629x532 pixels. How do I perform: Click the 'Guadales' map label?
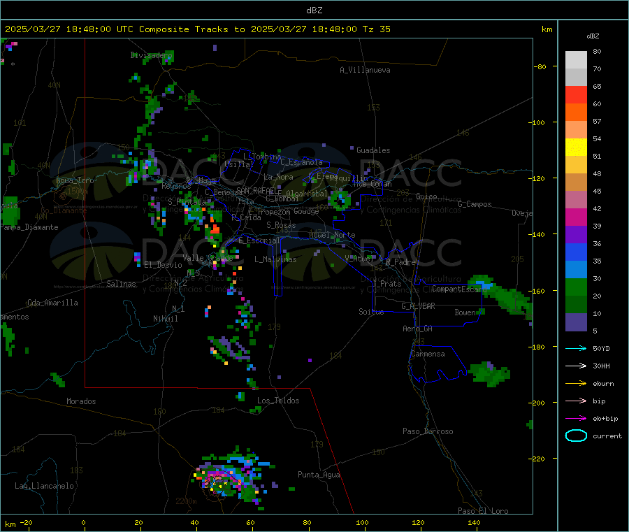point(373,150)
